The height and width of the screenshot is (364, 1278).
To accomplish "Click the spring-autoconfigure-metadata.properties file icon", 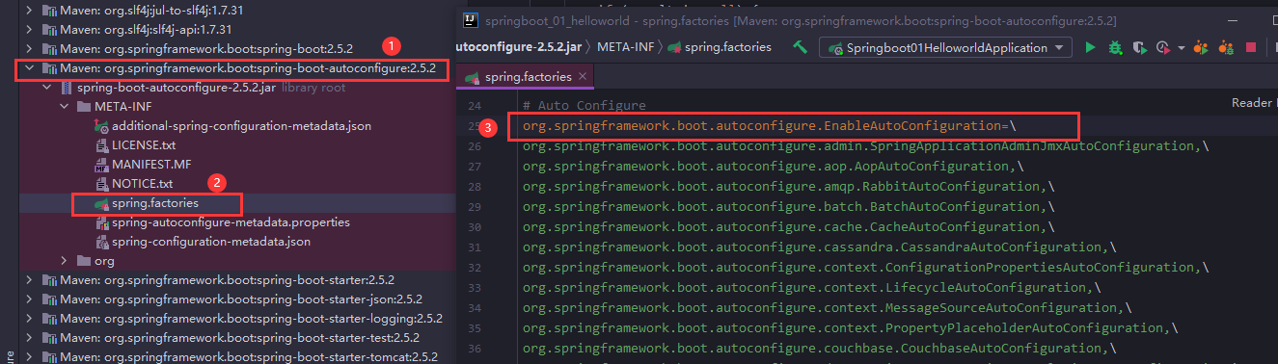I will 102,222.
